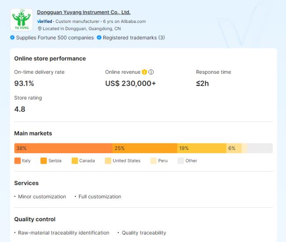Click the Peru legend color swatch
This screenshot has width=286, height=242.
(x=154, y=161)
